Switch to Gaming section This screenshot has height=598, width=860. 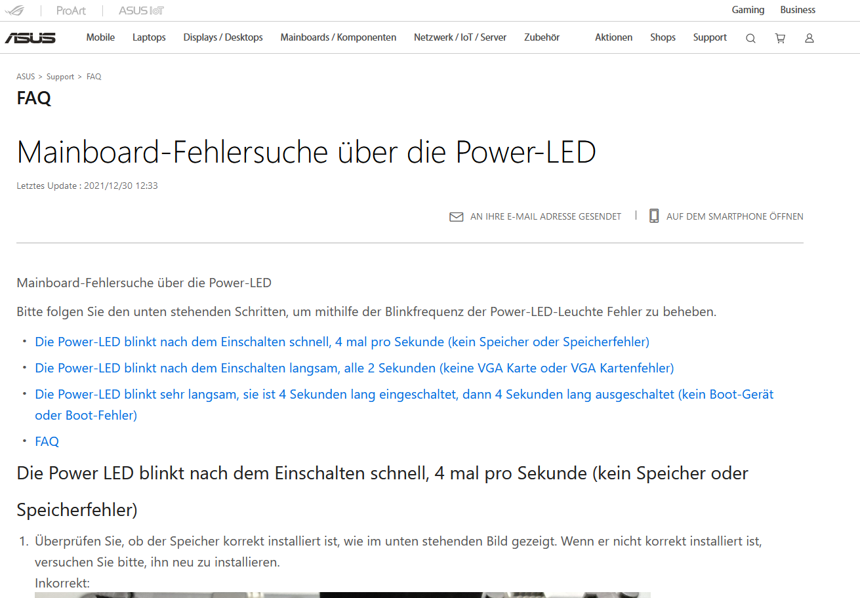click(x=748, y=10)
